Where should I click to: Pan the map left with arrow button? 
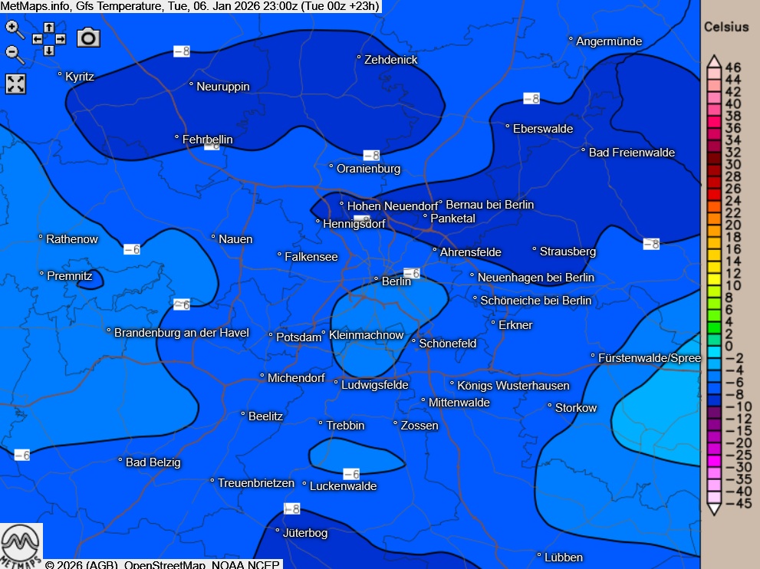click(37, 39)
